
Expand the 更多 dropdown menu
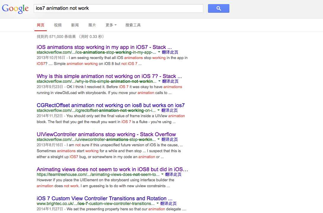click(x=111, y=25)
